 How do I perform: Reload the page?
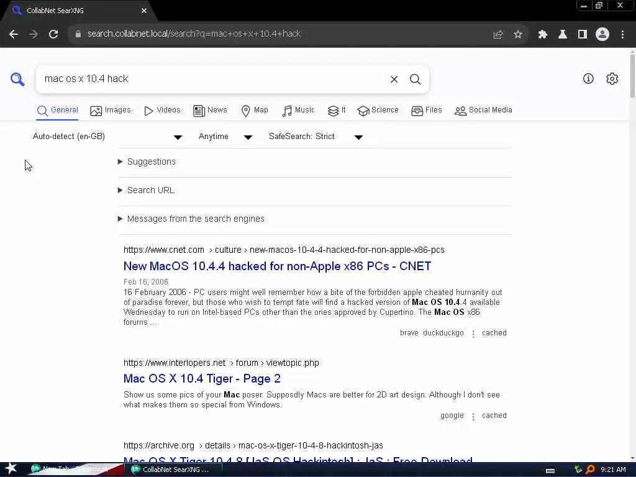pyautogui.click(x=53, y=35)
